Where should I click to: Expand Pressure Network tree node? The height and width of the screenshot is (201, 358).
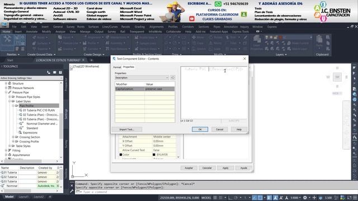[6, 88]
